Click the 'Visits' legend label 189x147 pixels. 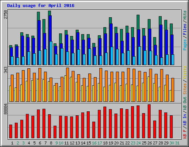[x=185, y=72]
